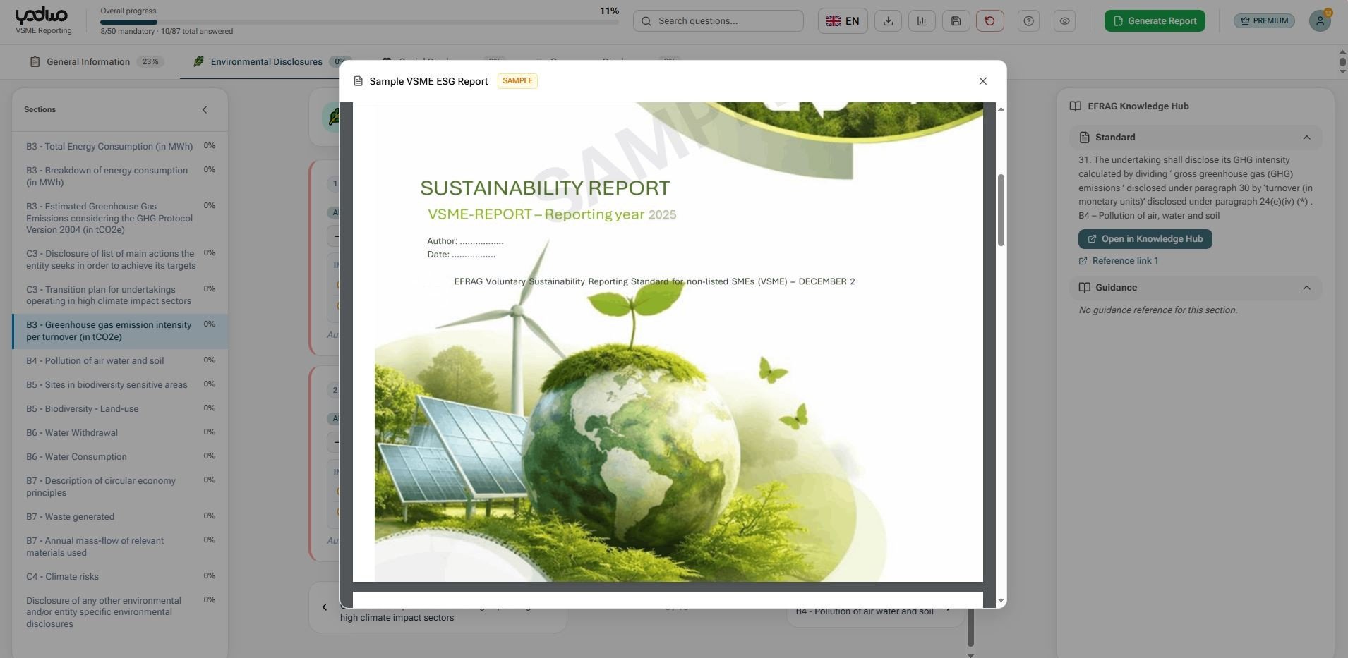This screenshot has width=1348, height=658.
Task: Toggle the eye preview icon
Action: pyautogui.click(x=1064, y=21)
